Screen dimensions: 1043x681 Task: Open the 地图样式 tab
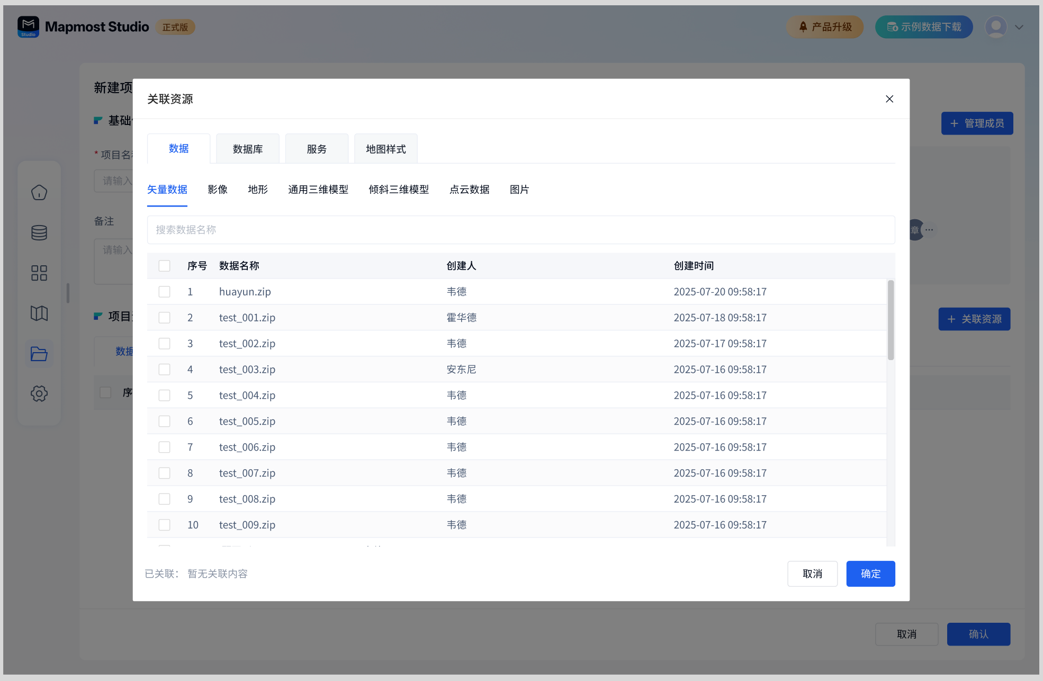point(386,149)
